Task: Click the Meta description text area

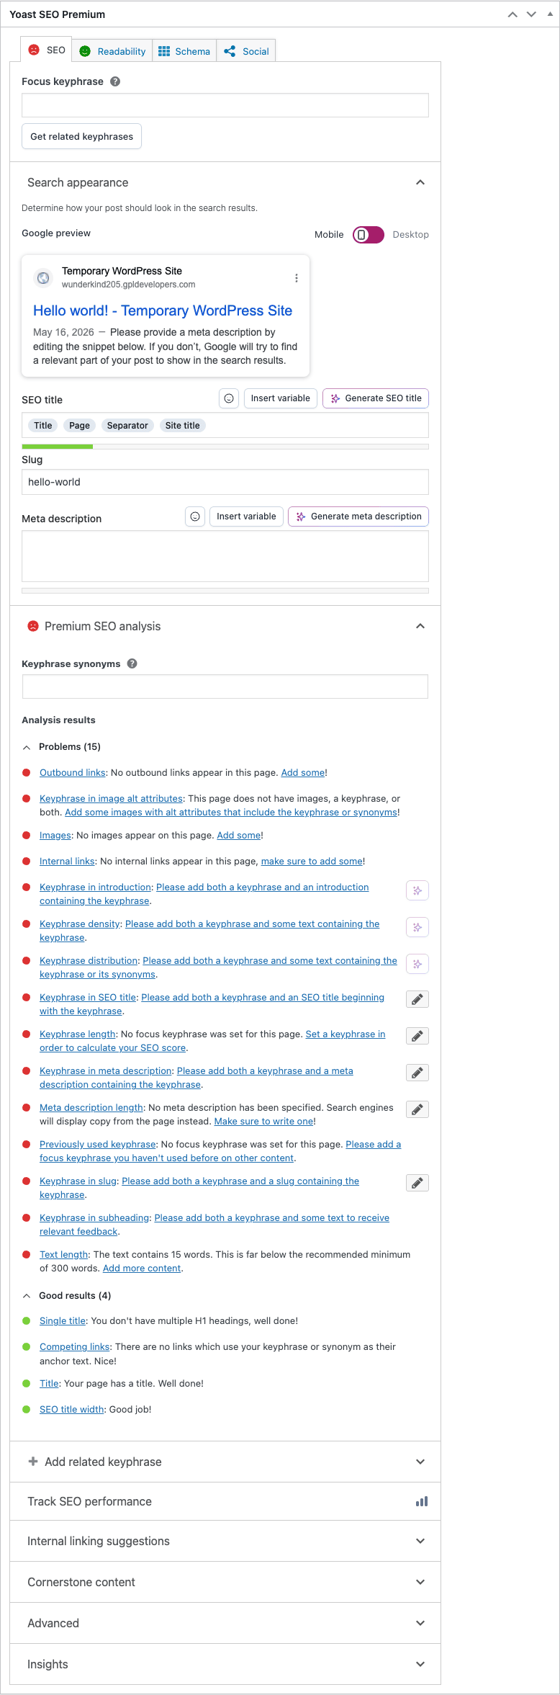Action: (225, 556)
